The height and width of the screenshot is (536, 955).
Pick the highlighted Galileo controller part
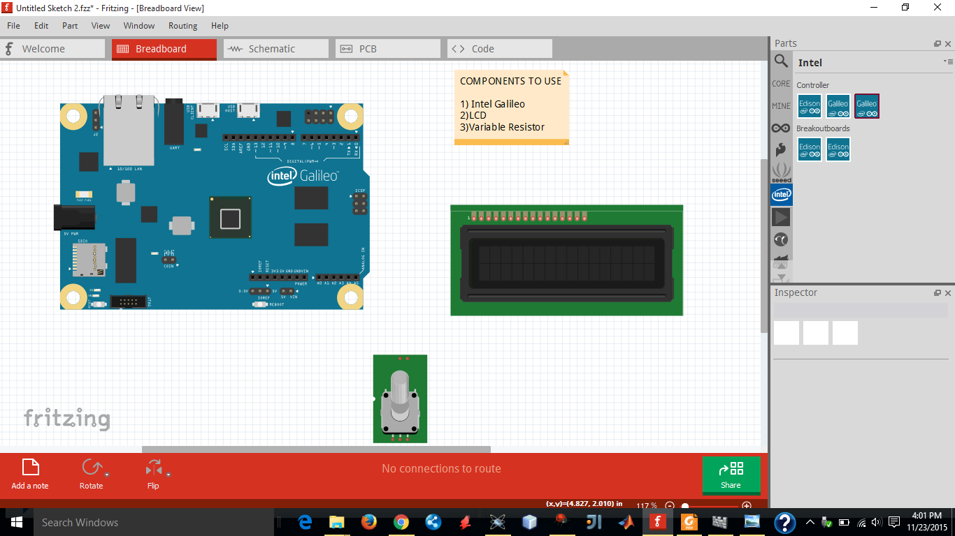[x=867, y=106]
